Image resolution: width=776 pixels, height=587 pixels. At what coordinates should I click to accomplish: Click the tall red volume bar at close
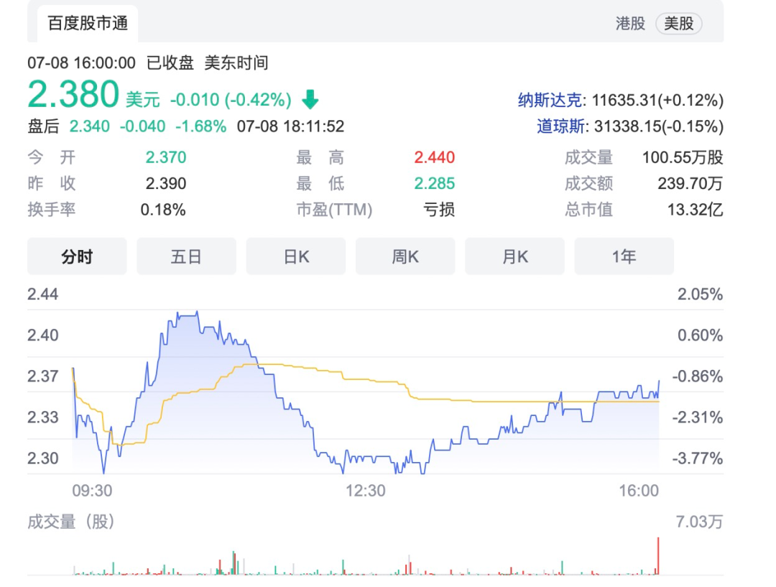[657, 557]
